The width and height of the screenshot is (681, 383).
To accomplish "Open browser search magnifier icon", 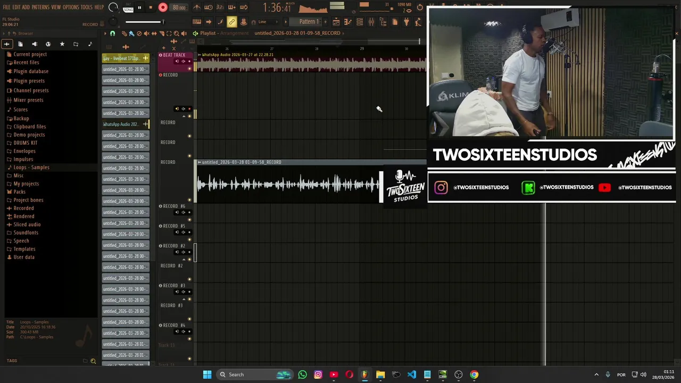I will pos(93,361).
